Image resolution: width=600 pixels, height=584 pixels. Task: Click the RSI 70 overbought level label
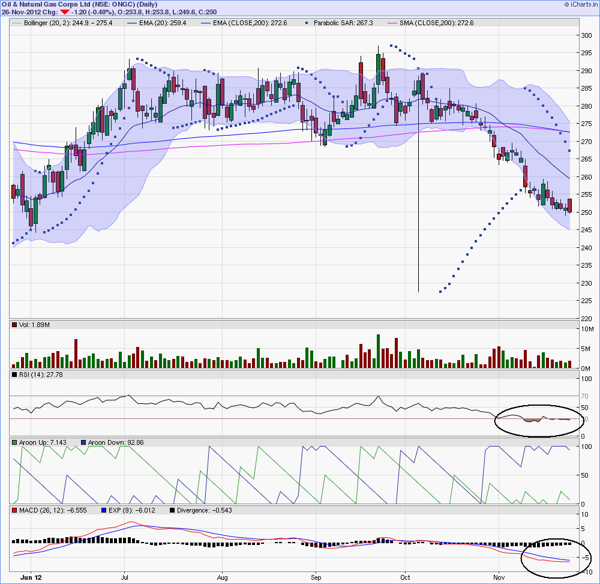(x=584, y=396)
